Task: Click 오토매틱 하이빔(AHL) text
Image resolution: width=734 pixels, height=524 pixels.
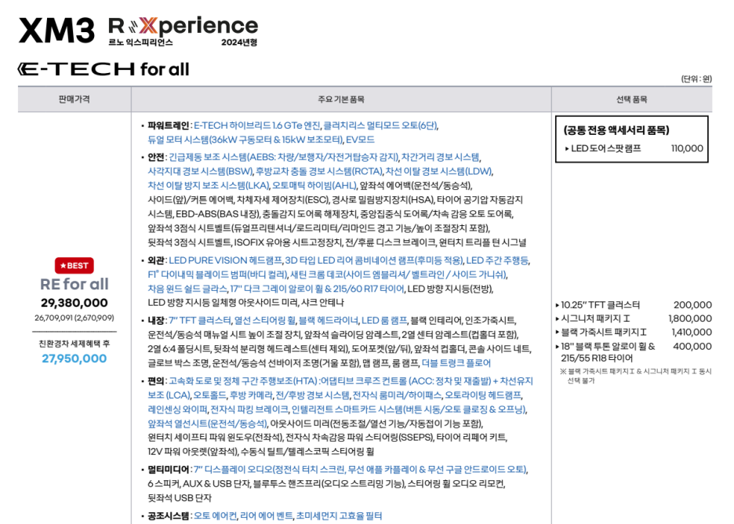Action: (x=314, y=185)
